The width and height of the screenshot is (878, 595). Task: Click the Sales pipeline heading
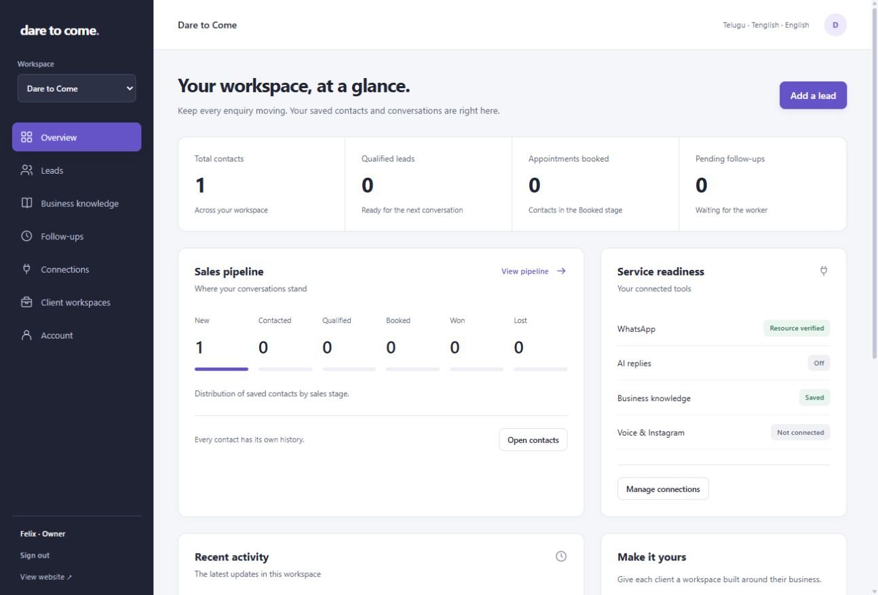(x=229, y=271)
